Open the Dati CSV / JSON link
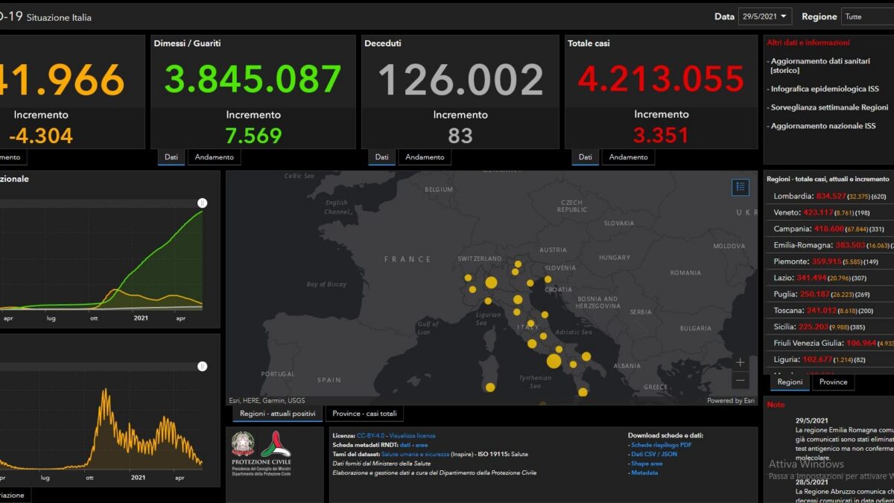The width and height of the screenshot is (894, 503). tap(654, 454)
